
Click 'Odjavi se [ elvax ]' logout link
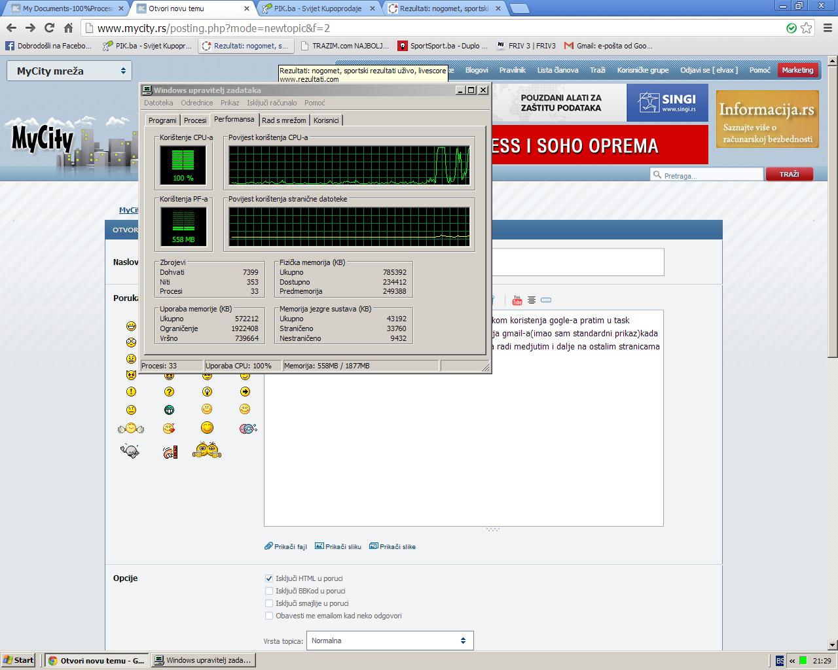(709, 70)
